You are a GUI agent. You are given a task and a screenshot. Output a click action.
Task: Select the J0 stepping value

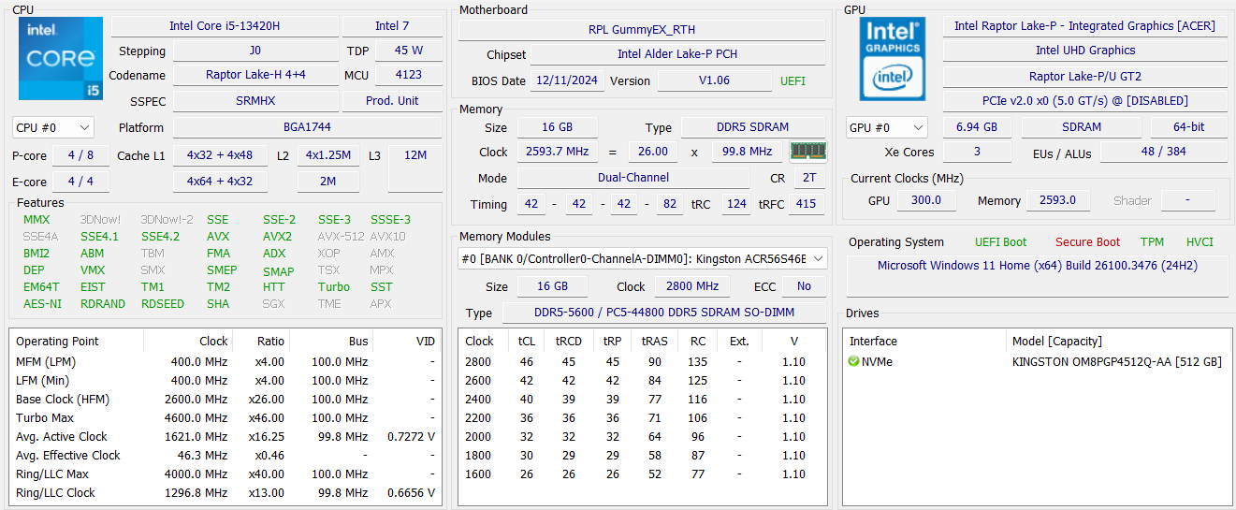pyautogui.click(x=255, y=51)
